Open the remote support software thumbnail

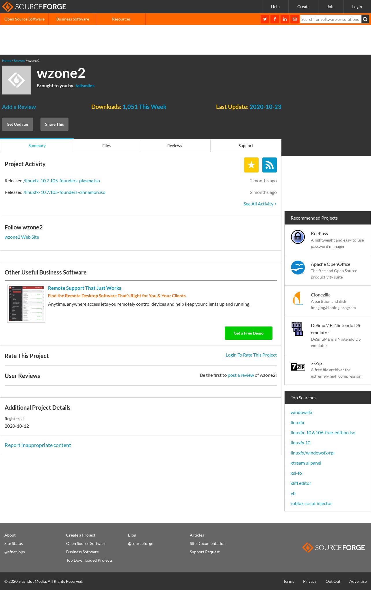[26, 304]
